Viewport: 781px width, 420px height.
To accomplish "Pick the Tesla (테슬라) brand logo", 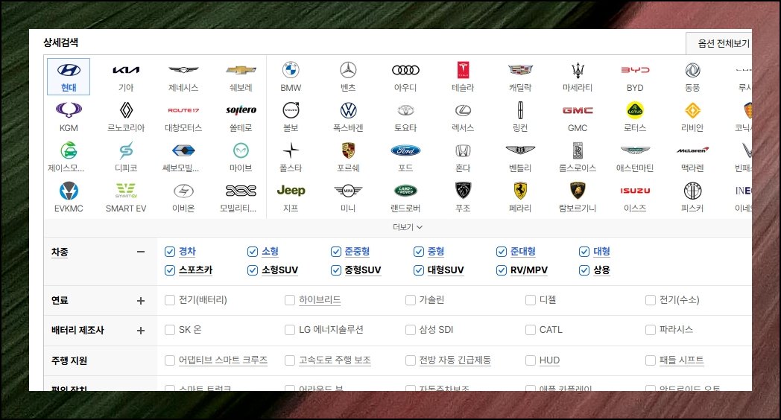I will coord(464,70).
